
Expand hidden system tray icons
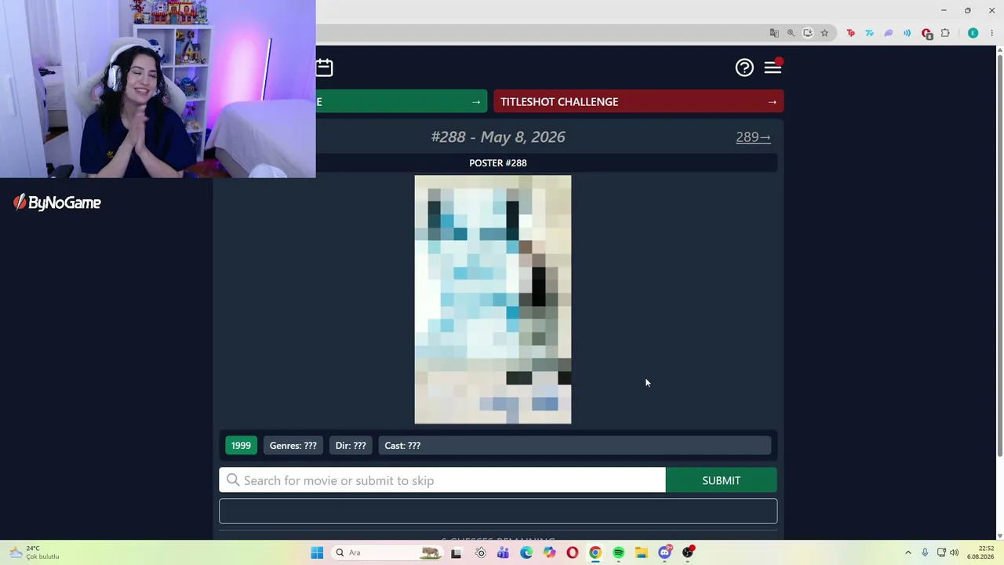click(908, 552)
